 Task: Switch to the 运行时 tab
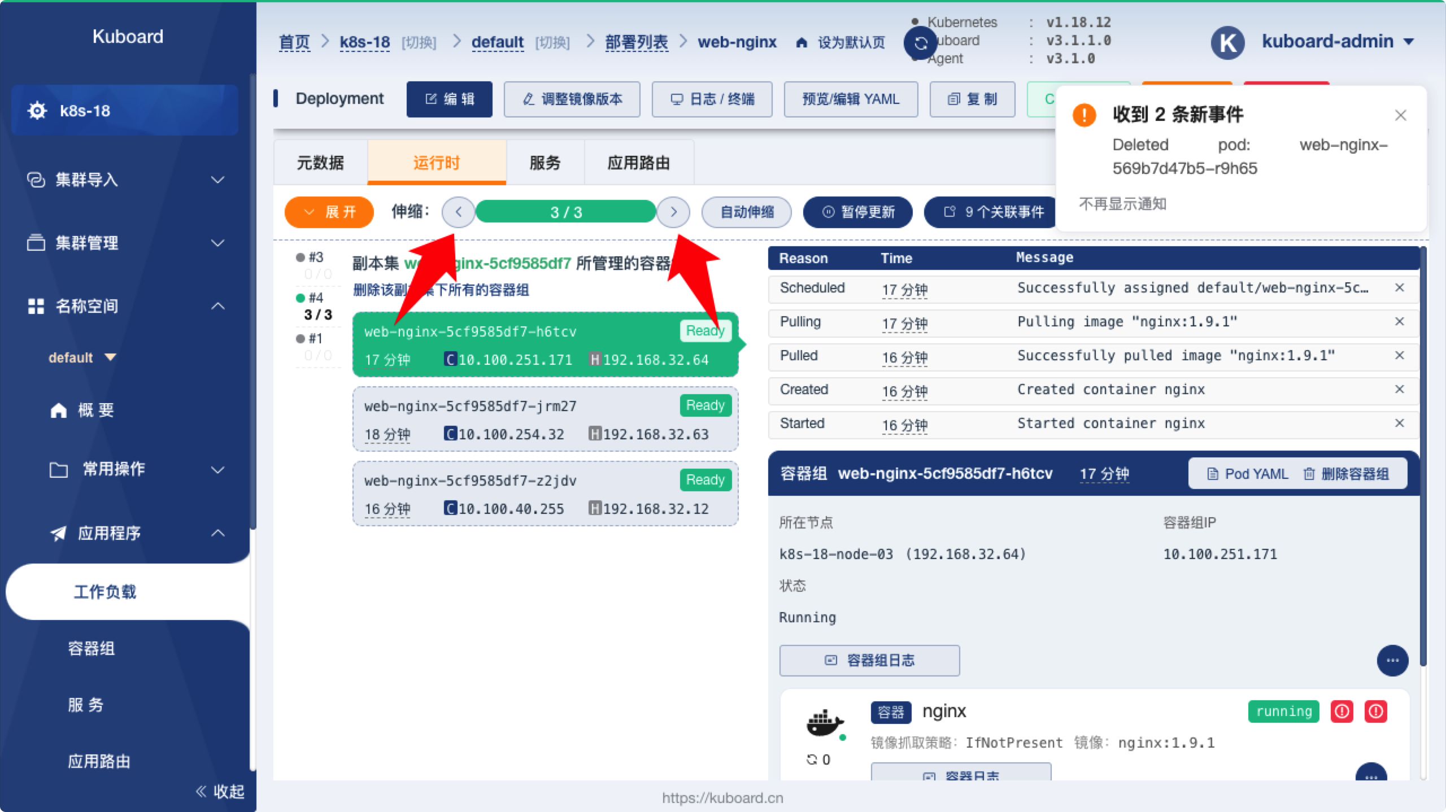pyautogui.click(x=436, y=163)
